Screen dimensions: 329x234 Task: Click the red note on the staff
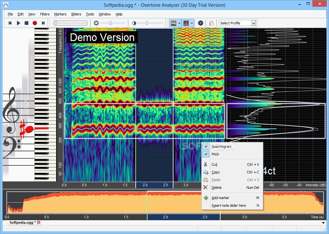(29, 129)
